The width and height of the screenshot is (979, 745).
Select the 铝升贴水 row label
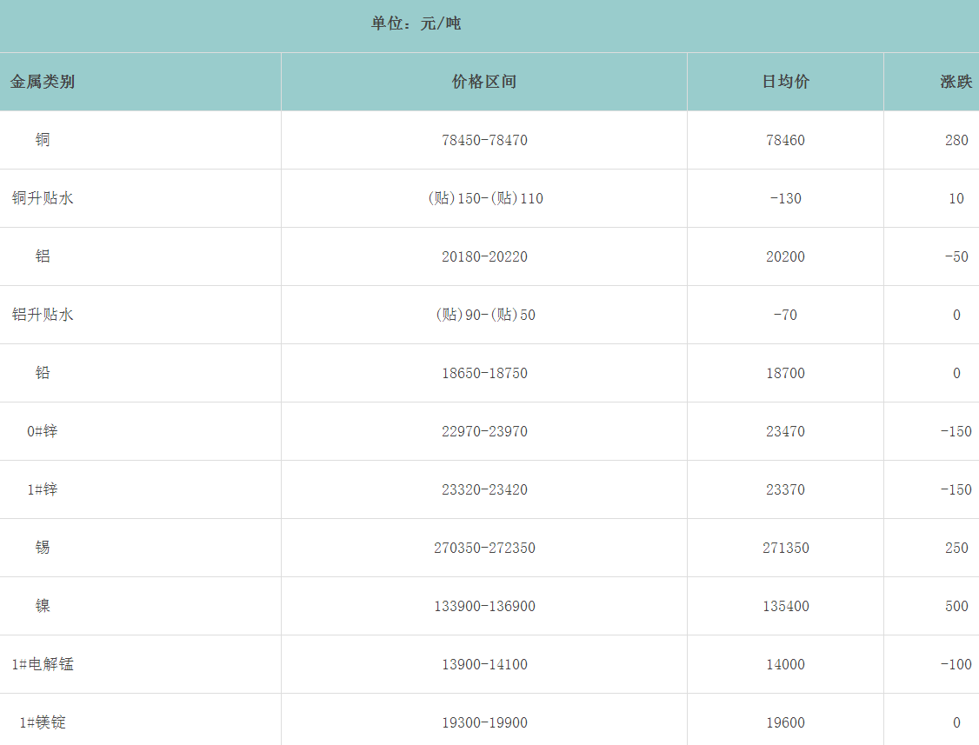[43, 315]
